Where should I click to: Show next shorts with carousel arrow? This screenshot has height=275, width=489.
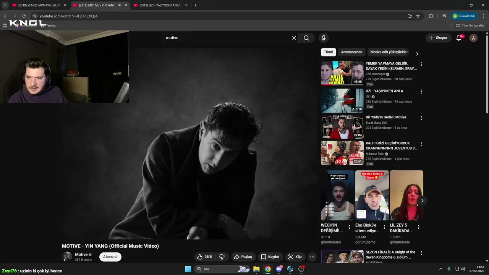click(x=422, y=201)
